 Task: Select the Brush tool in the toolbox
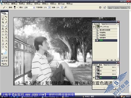pos(6,26)
